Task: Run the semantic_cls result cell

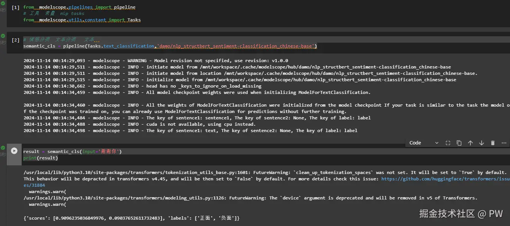Action: tap(14, 151)
